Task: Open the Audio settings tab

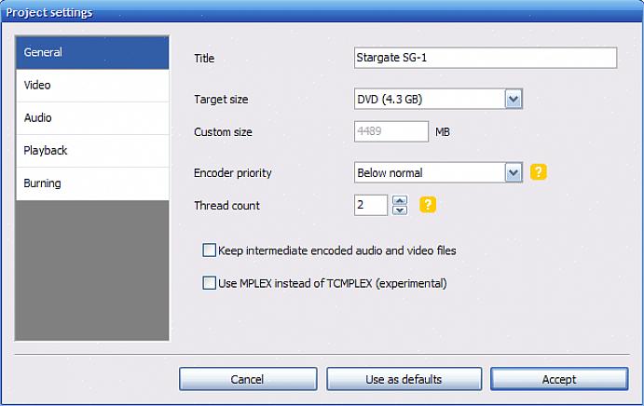Action: pos(92,118)
